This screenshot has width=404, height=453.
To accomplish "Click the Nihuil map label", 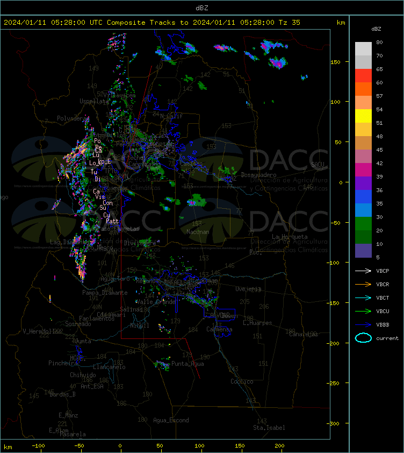I will (139, 325).
